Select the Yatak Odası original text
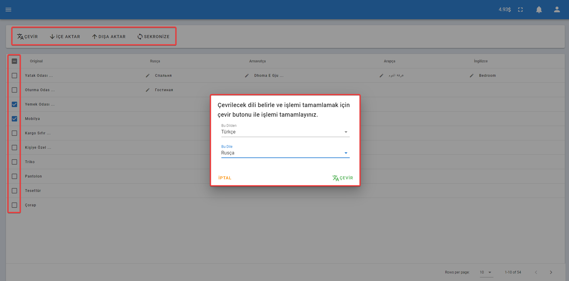Image resolution: width=569 pixels, height=281 pixels. (39, 76)
